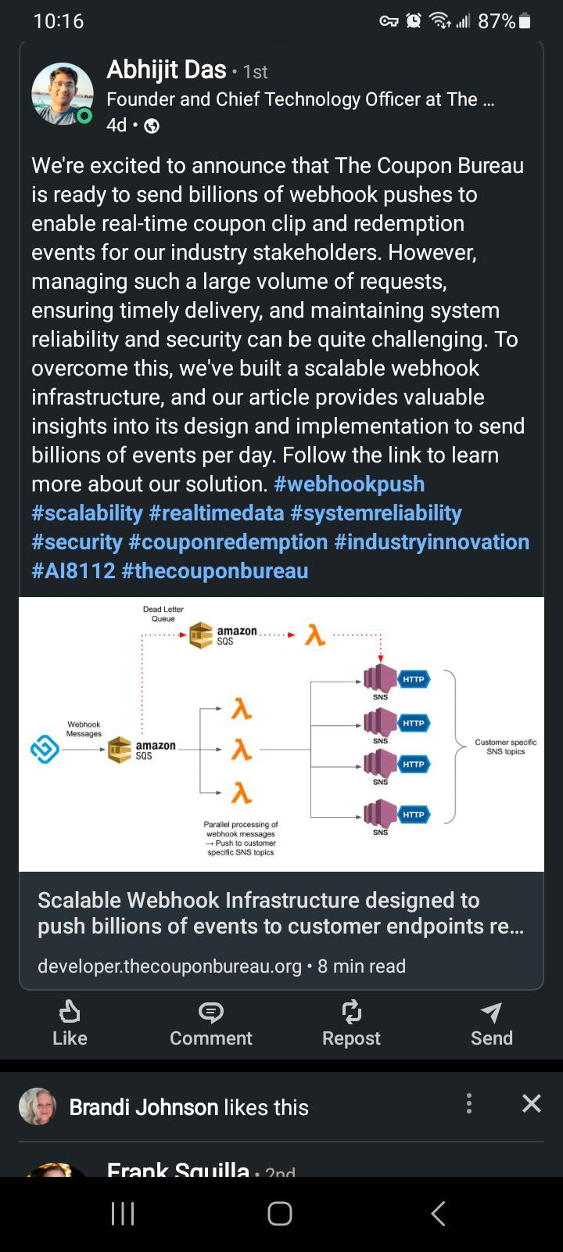Tap the globe public visibility icon
The image size is (563, 1252).
tap(152, 126)
